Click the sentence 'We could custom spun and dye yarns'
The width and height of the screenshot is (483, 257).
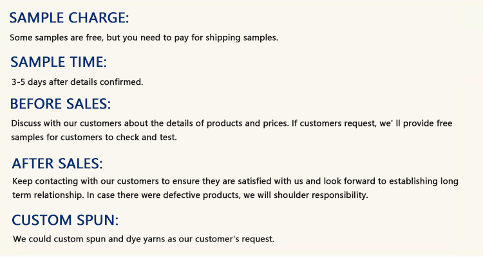[144, 239]
